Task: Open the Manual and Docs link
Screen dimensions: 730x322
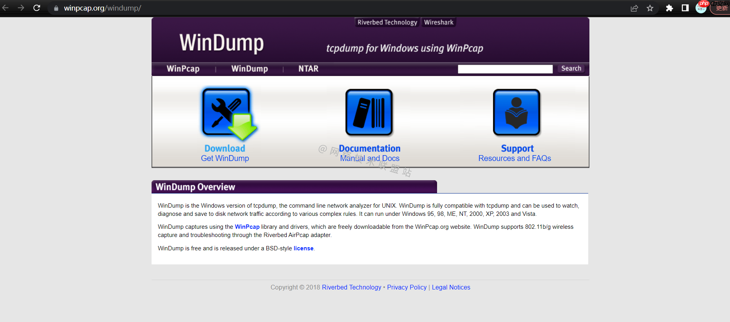Action: tap(370, 158)
